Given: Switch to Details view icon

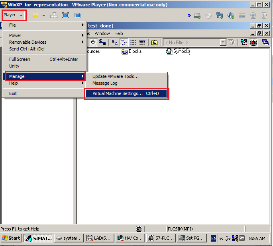Looking at the screenshot, I should 142,43.
